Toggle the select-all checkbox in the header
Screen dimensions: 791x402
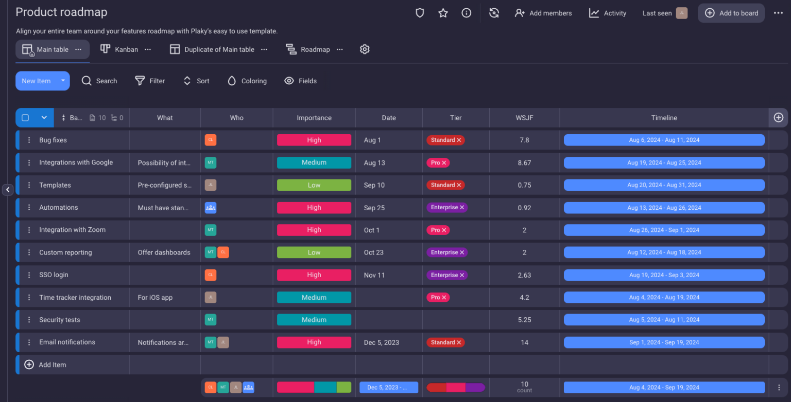pyautogui.click(x=25, y=117)
